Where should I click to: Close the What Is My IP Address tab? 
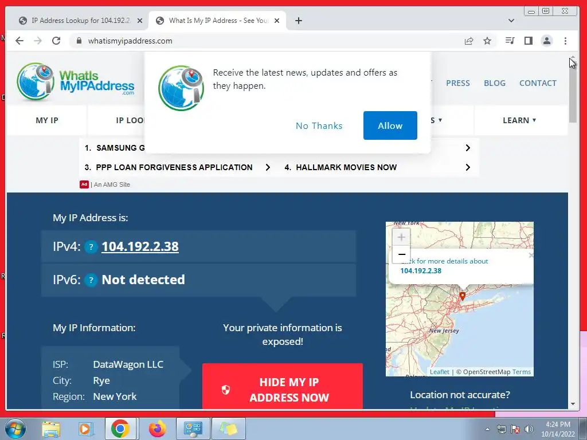pos(277,21)
